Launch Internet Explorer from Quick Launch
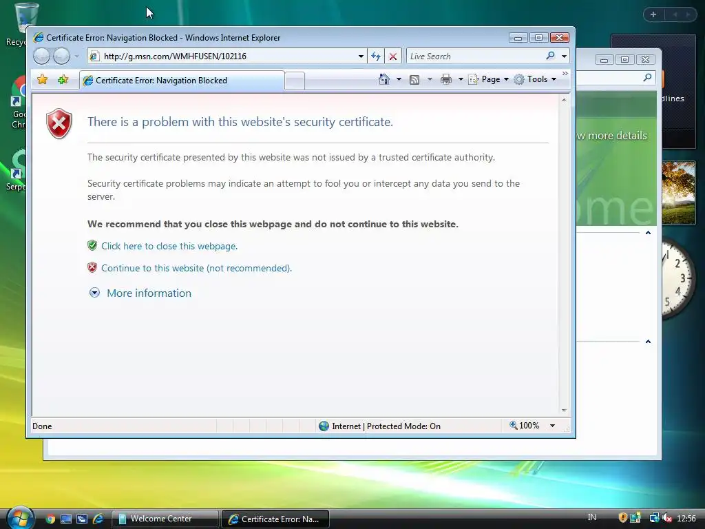Screen dimensions: 705x529 [98, 519]
